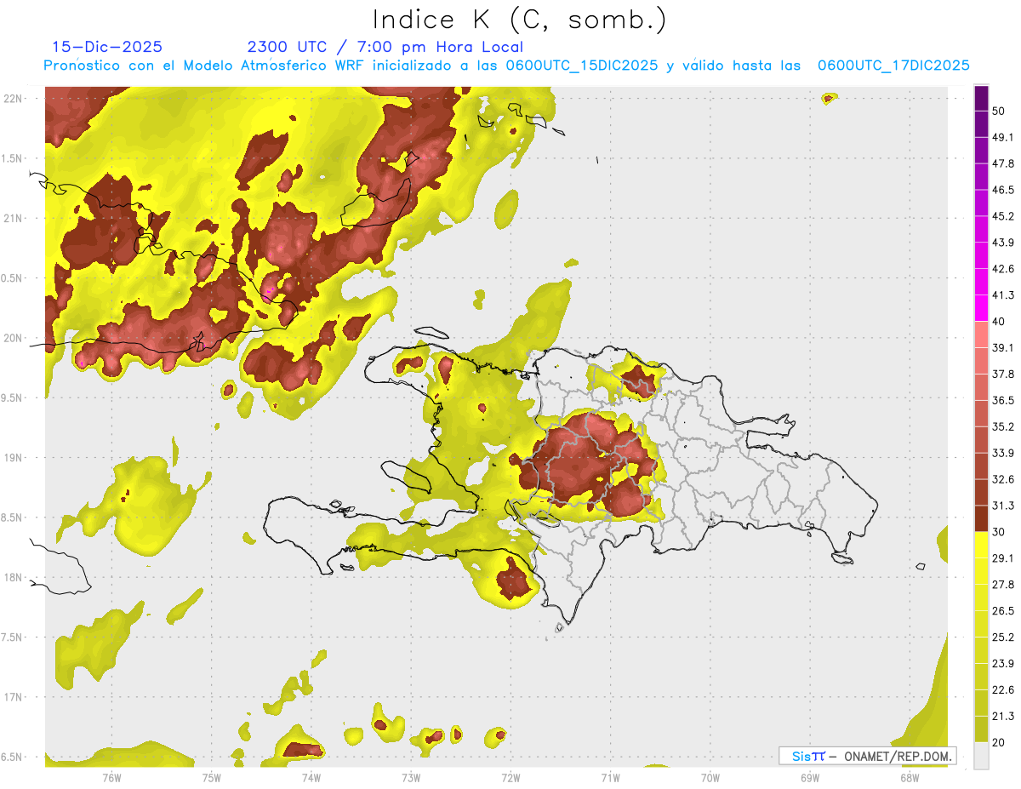The image size is (1021, 789).
Task: Click the '74W' longitude label
Action: [311, 778]
